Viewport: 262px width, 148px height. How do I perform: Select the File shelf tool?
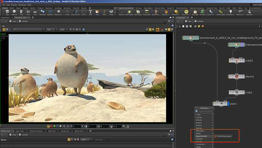tap(97, 12)
